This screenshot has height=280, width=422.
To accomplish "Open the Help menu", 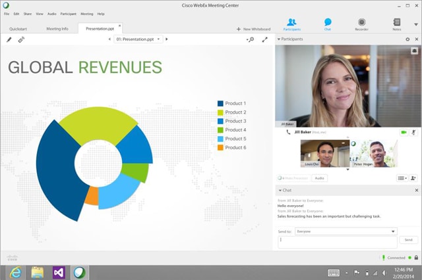I will click(101, 14).
